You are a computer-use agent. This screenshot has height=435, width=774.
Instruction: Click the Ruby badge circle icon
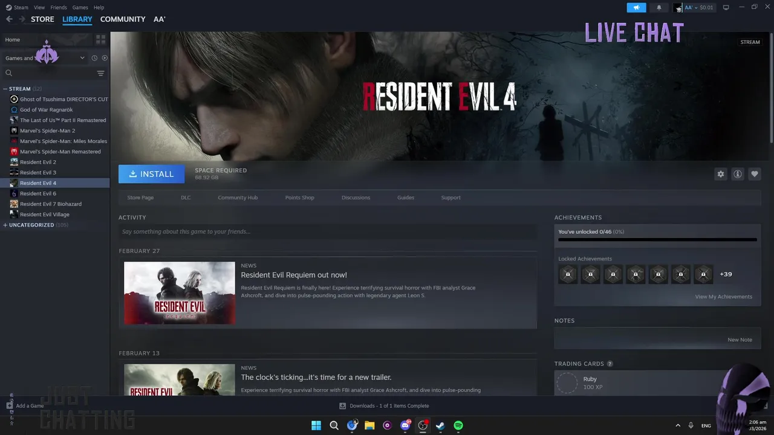567,383
